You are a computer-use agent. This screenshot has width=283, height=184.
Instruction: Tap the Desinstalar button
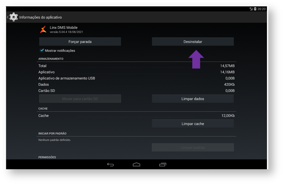coord(193,42)
